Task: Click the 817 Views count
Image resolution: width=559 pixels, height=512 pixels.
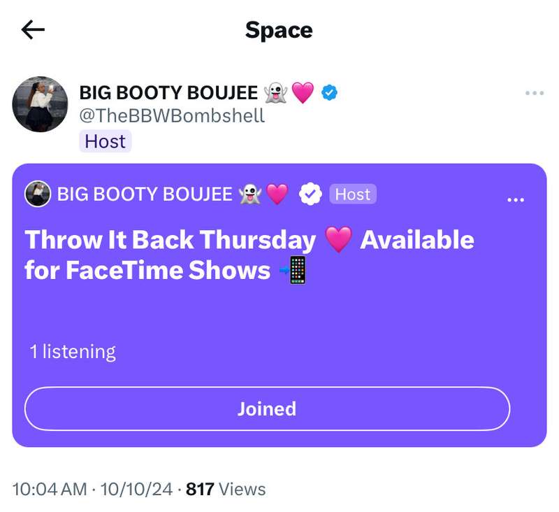Action: pos(226,489)
